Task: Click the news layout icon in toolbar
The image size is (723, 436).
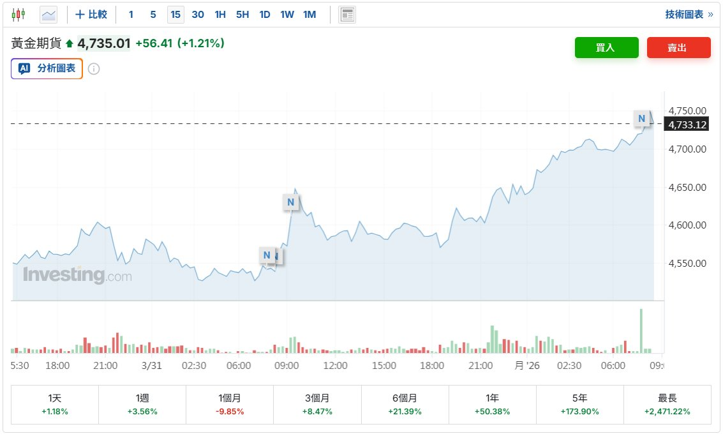Action: coord(347,14)
